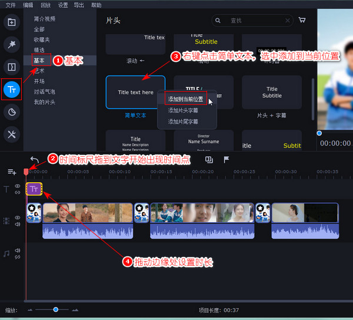The width and height of the screenshot is (353, 320).
Task: Click the search magnifier icon
Action: tap(218, 21)
